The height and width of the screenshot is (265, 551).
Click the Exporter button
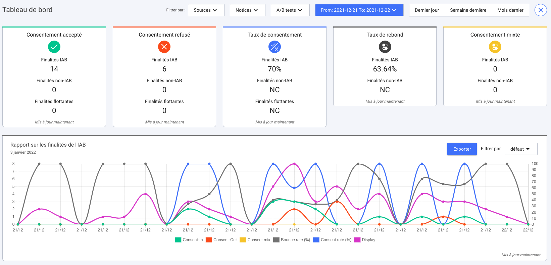(x=462, y=149)
